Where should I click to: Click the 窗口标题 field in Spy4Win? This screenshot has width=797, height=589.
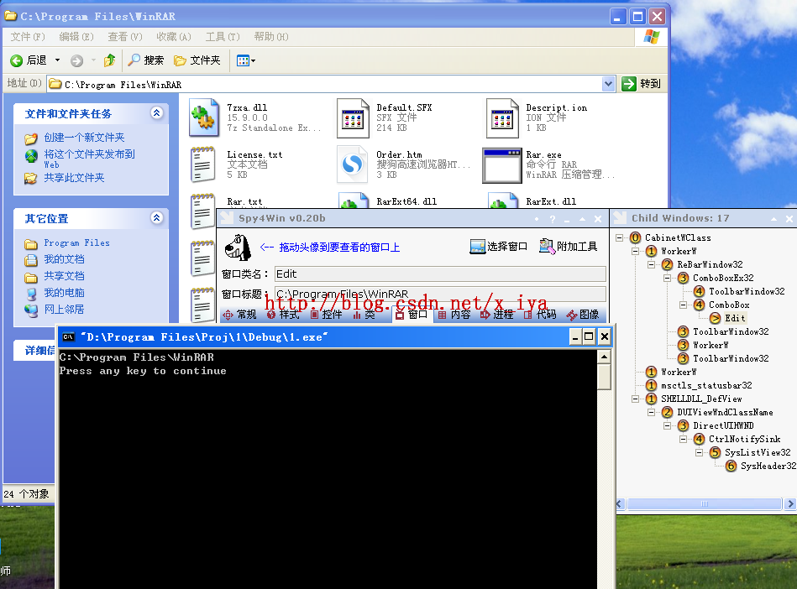440,294
